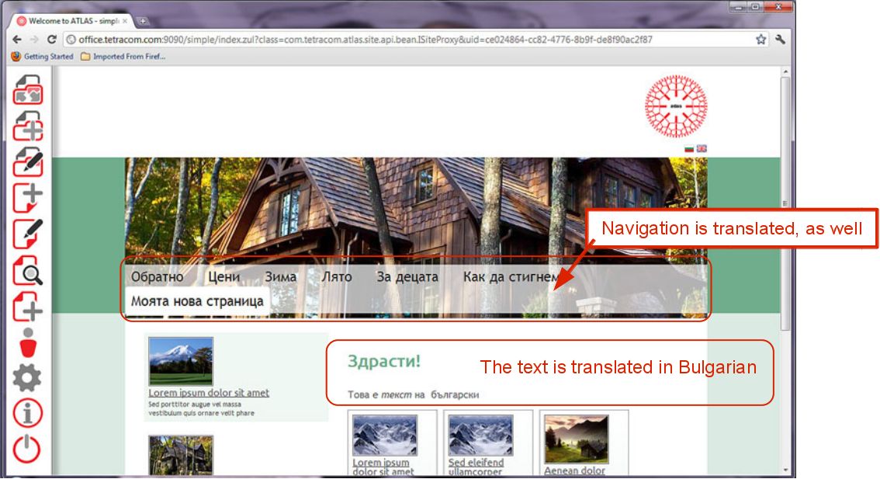Click the page magnifier preview icon in sidebar
The width and height of the screenshot is (880, 479).
pyautogui.click(x=28, y=270)
